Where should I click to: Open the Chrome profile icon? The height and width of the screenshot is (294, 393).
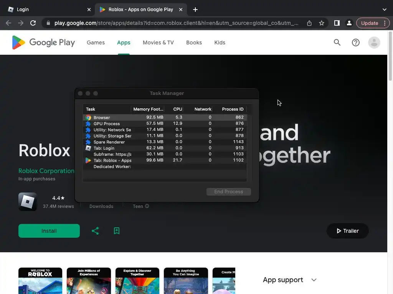(x=349, y=23)
